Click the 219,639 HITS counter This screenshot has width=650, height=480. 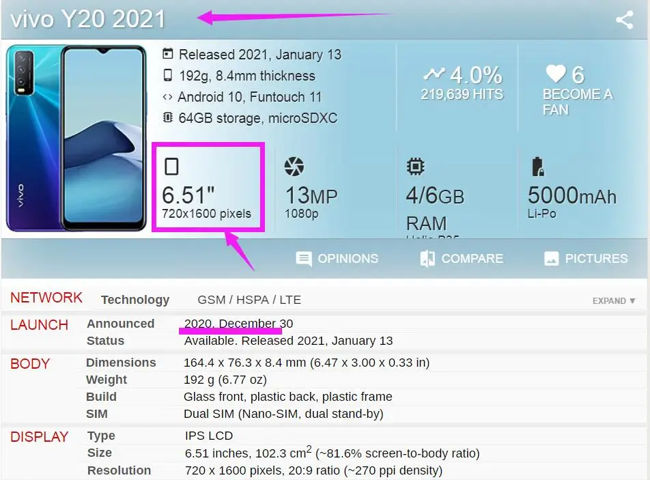tap(462, 94)
